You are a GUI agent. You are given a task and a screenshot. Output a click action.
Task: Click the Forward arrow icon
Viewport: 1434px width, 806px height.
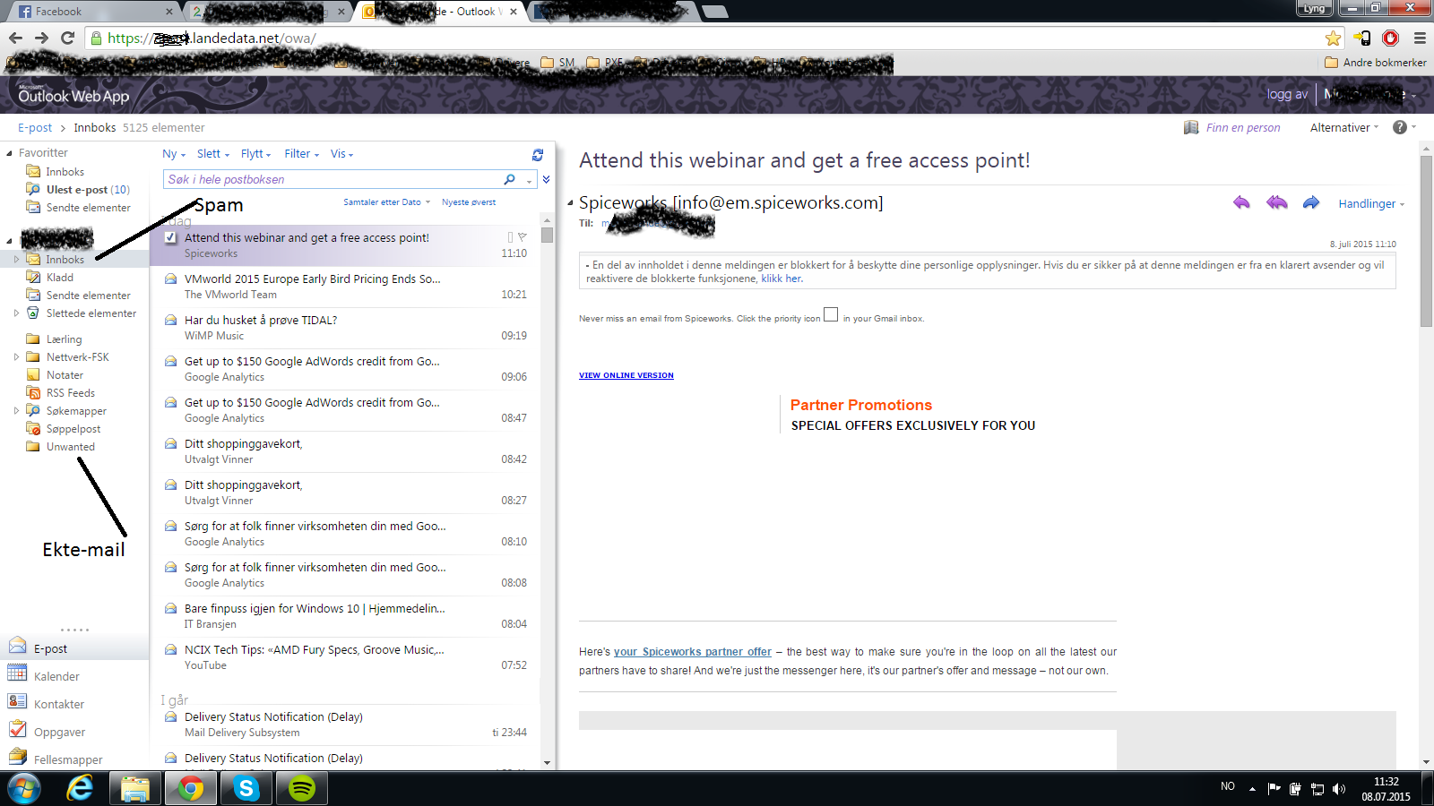(x=1311, y=203)
